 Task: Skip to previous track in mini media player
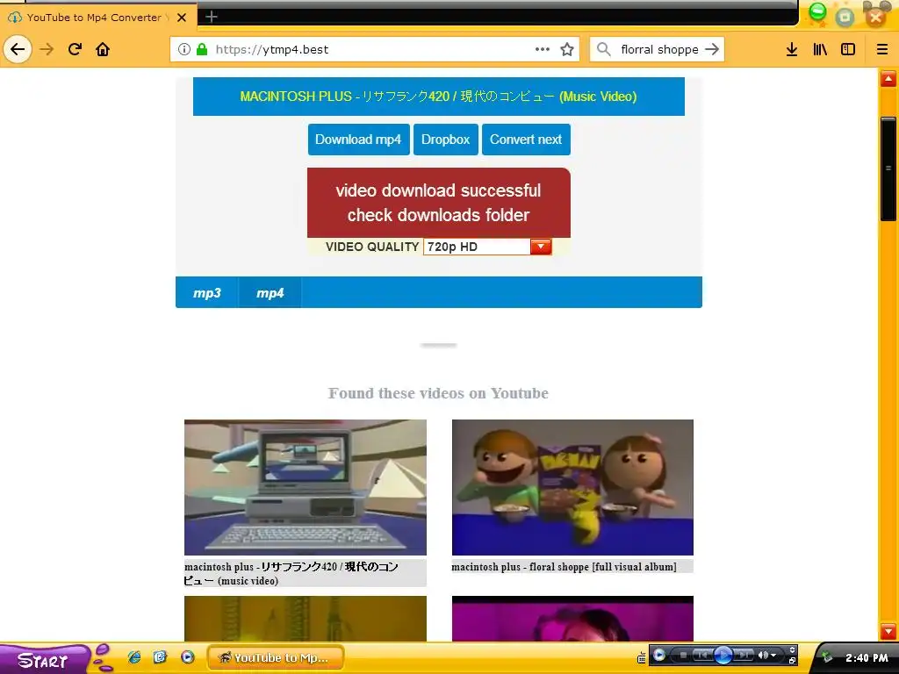click(702, 655)
